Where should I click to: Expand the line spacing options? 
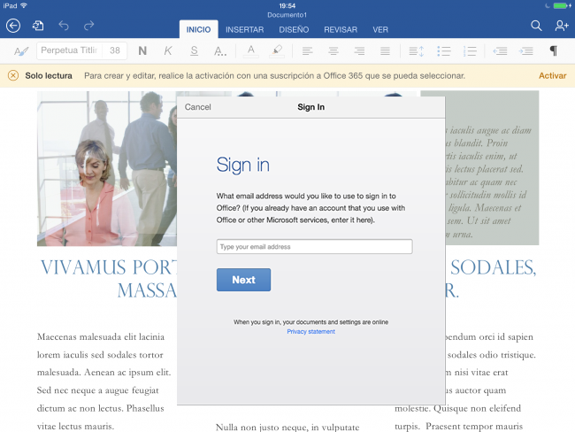pyautogui.click(x=417, y=51)
